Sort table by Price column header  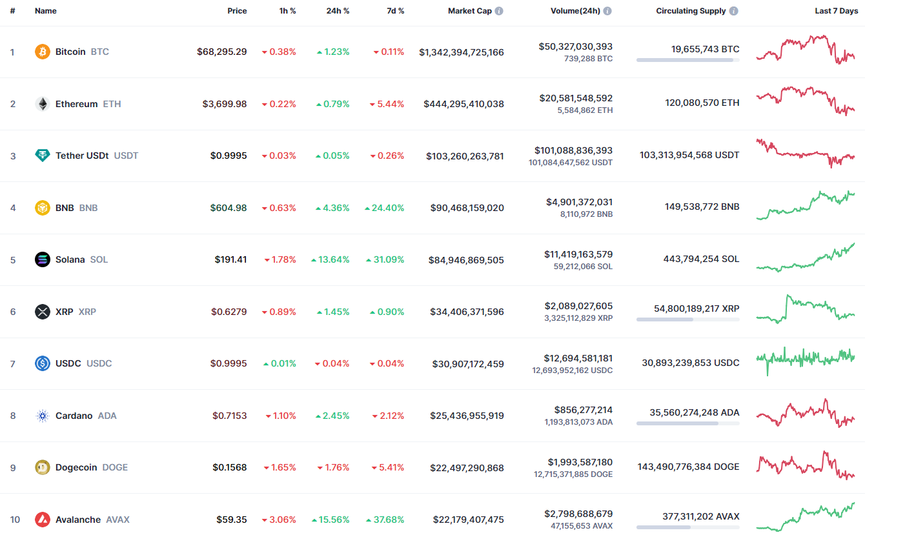coord(237,11)
